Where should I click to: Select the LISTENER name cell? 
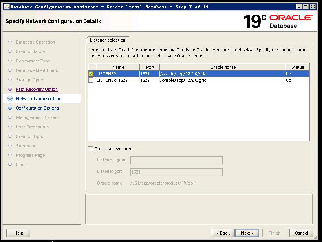pos(118,74)
